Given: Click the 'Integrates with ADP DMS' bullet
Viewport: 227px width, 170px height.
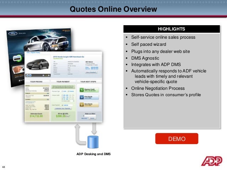Looking at the screenshot, I should 156,65.
